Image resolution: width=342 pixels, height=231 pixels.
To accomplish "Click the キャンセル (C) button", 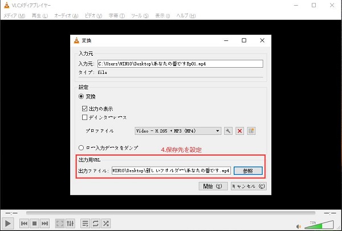I will [x=249, y=186].
